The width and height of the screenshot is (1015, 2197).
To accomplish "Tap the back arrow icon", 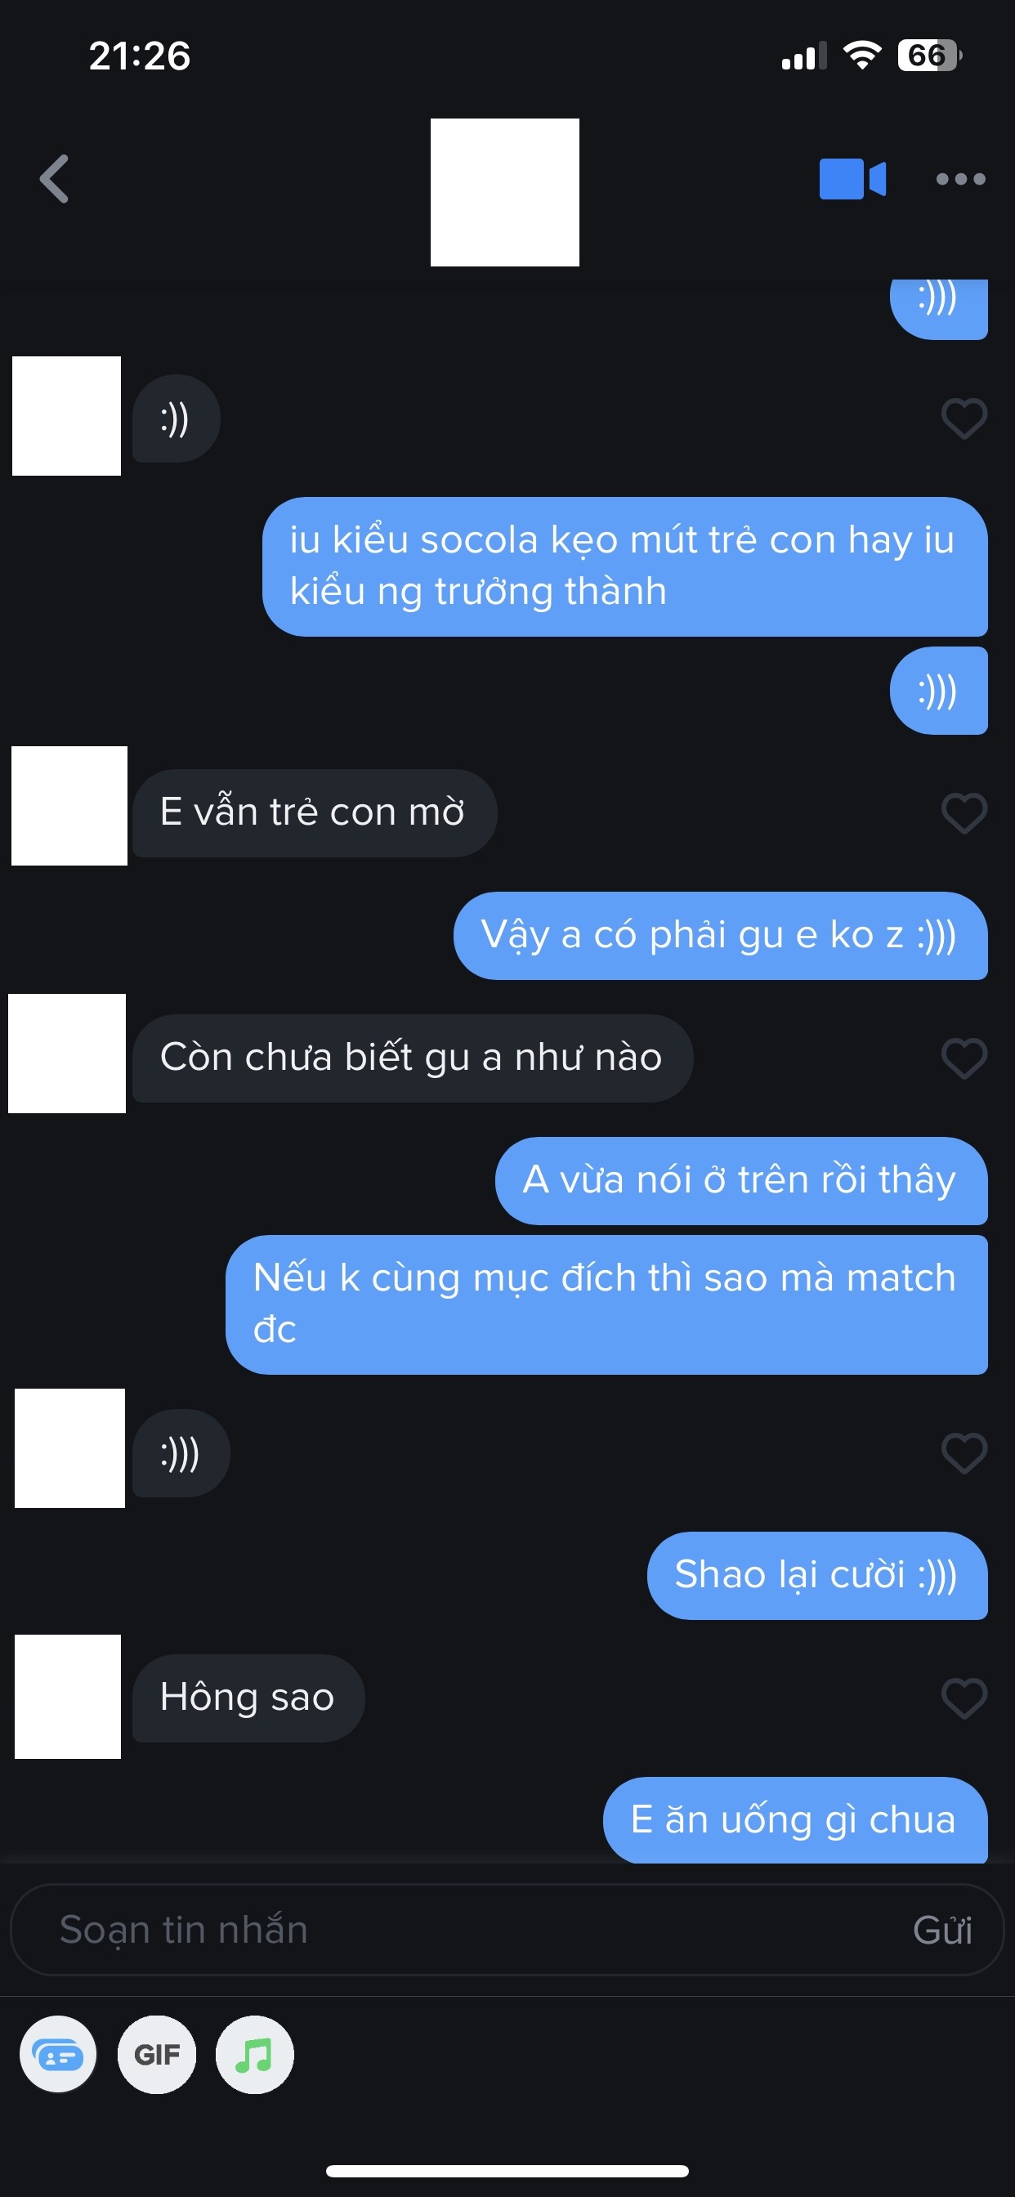I will [55, 179].
